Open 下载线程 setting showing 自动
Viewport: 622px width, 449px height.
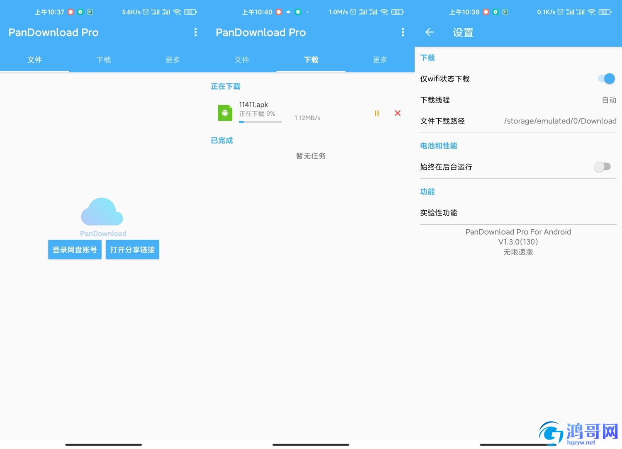(518, 100)
